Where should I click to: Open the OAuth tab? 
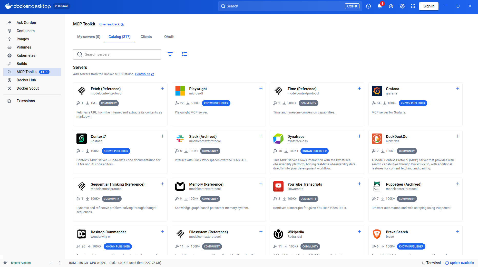169,37
